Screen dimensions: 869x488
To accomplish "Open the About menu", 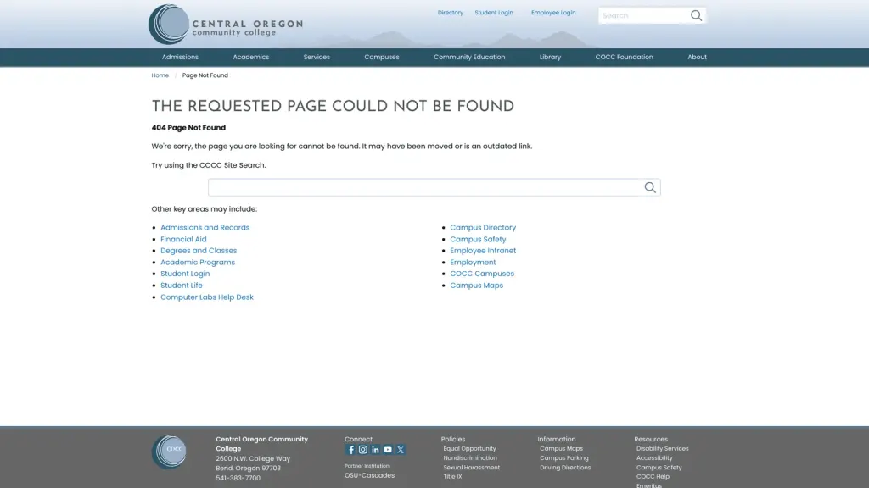I will (x=698, y=57).
